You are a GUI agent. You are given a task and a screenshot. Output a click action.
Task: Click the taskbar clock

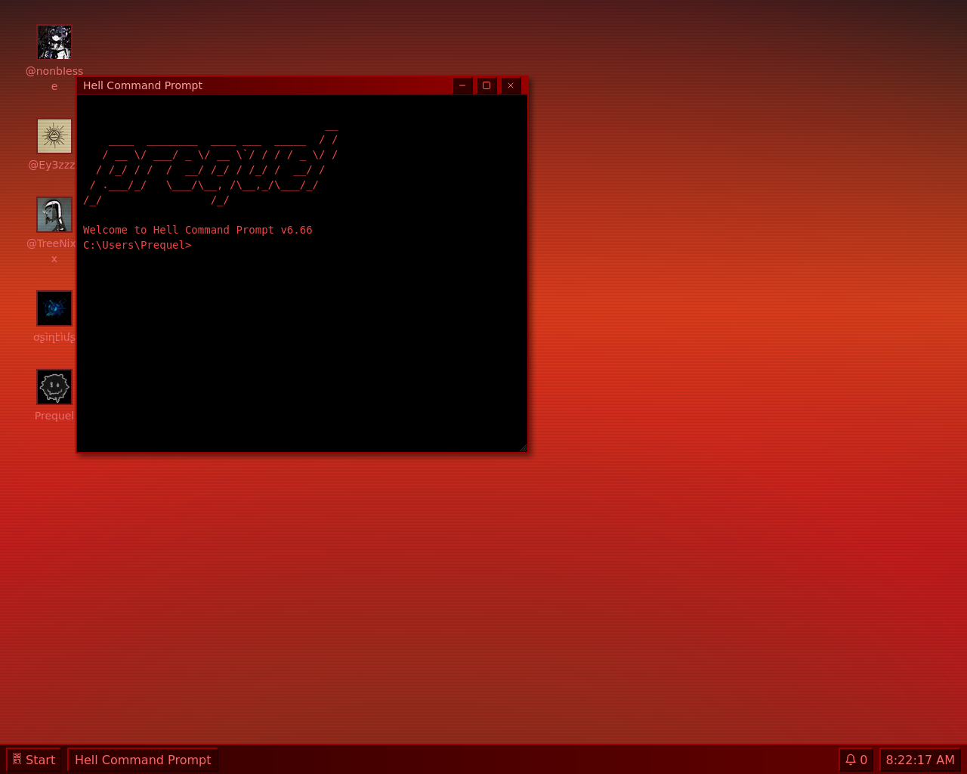[920, 760]
